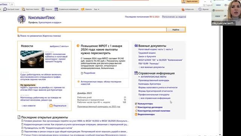This screenshot has height=136, width=241.
Task: Open Быстрый поиск in the toolbar
Action: coord(11,9)
